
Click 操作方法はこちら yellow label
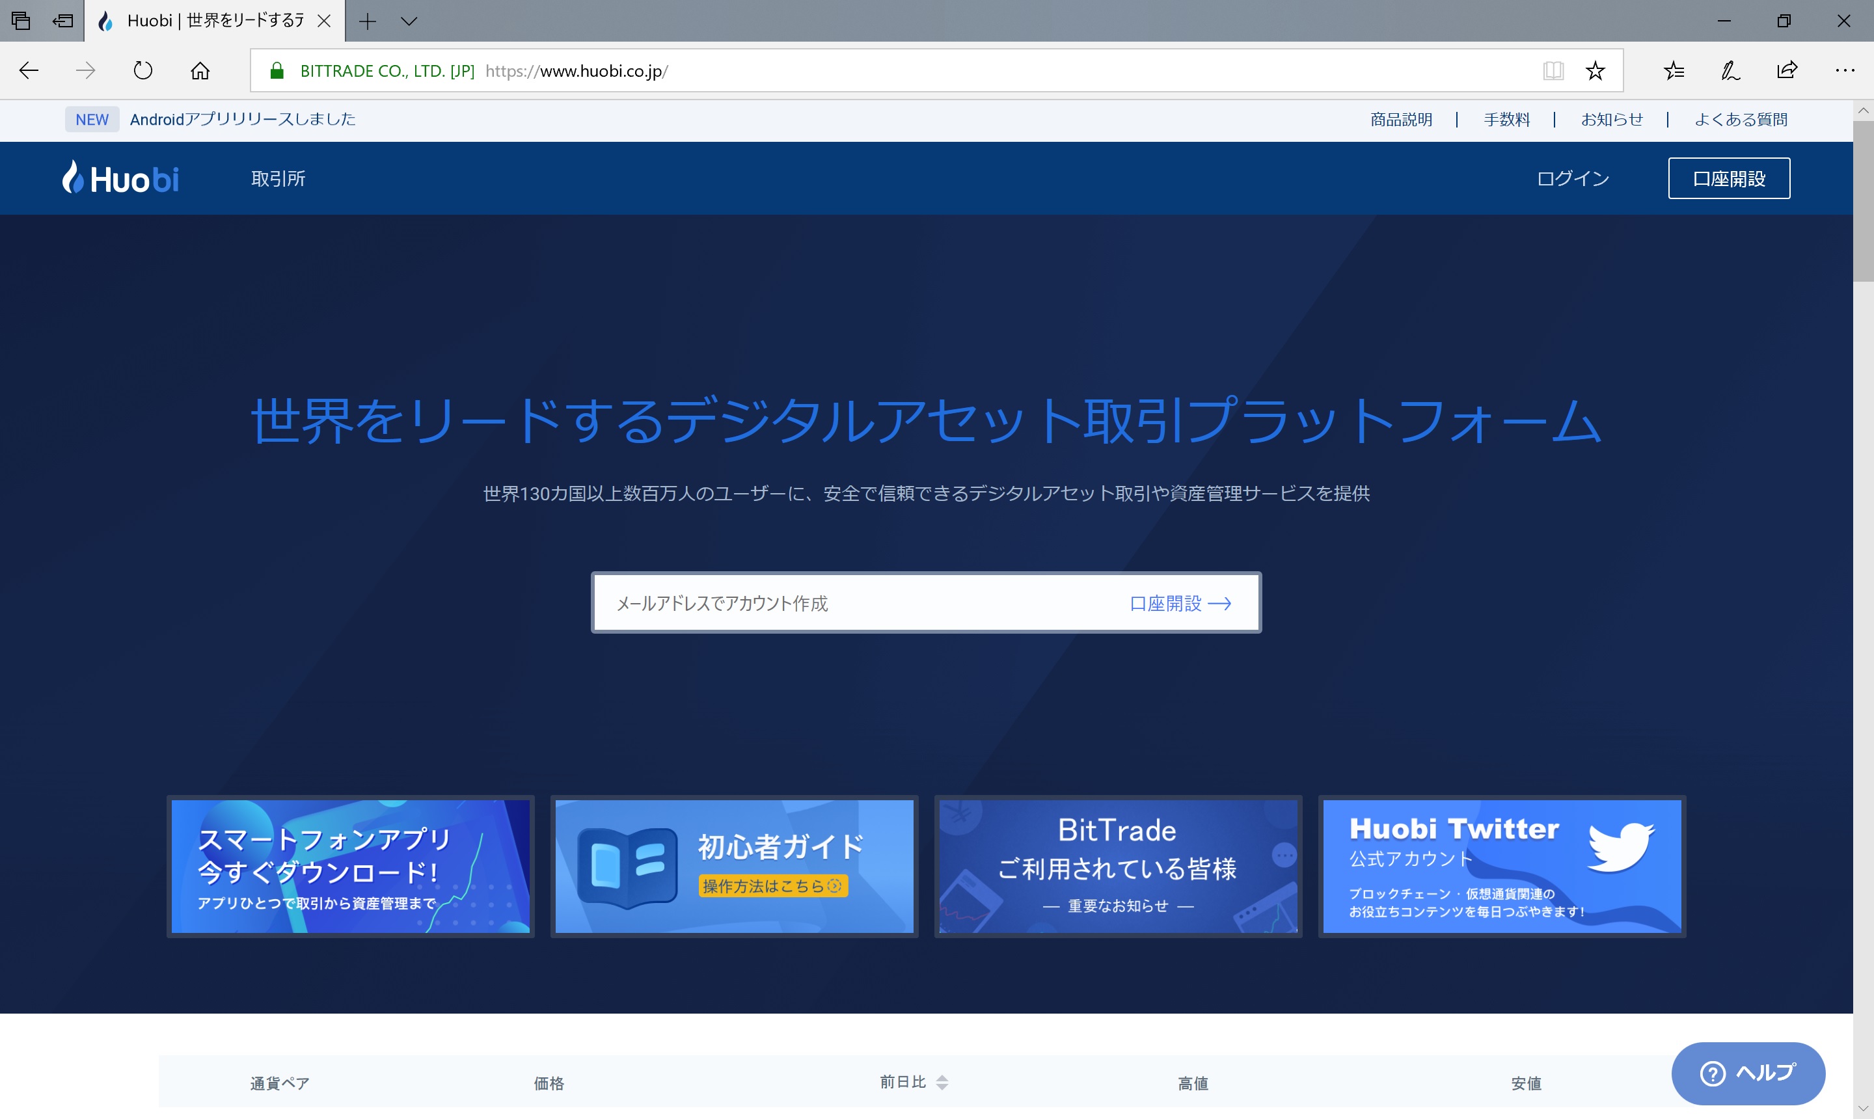point(773,885)
